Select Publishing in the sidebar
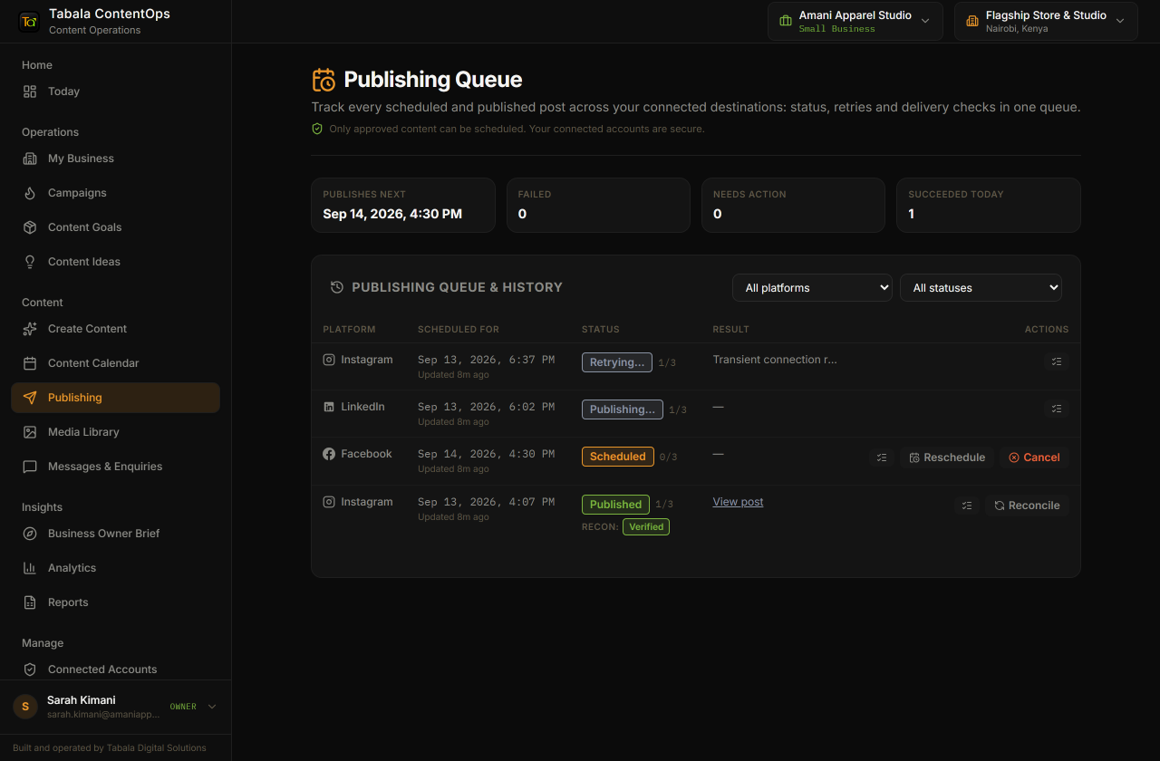The image size is (1160, 761). point(115,398)
